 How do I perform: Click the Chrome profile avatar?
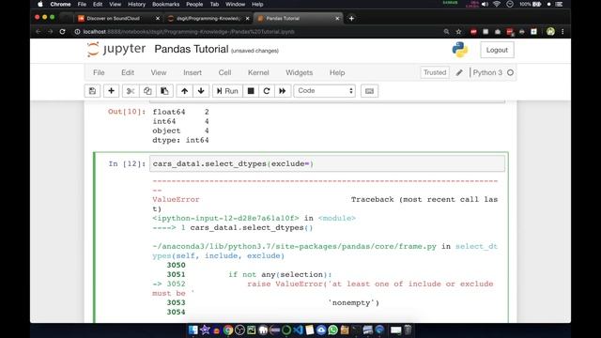click(x=551, y=32)
